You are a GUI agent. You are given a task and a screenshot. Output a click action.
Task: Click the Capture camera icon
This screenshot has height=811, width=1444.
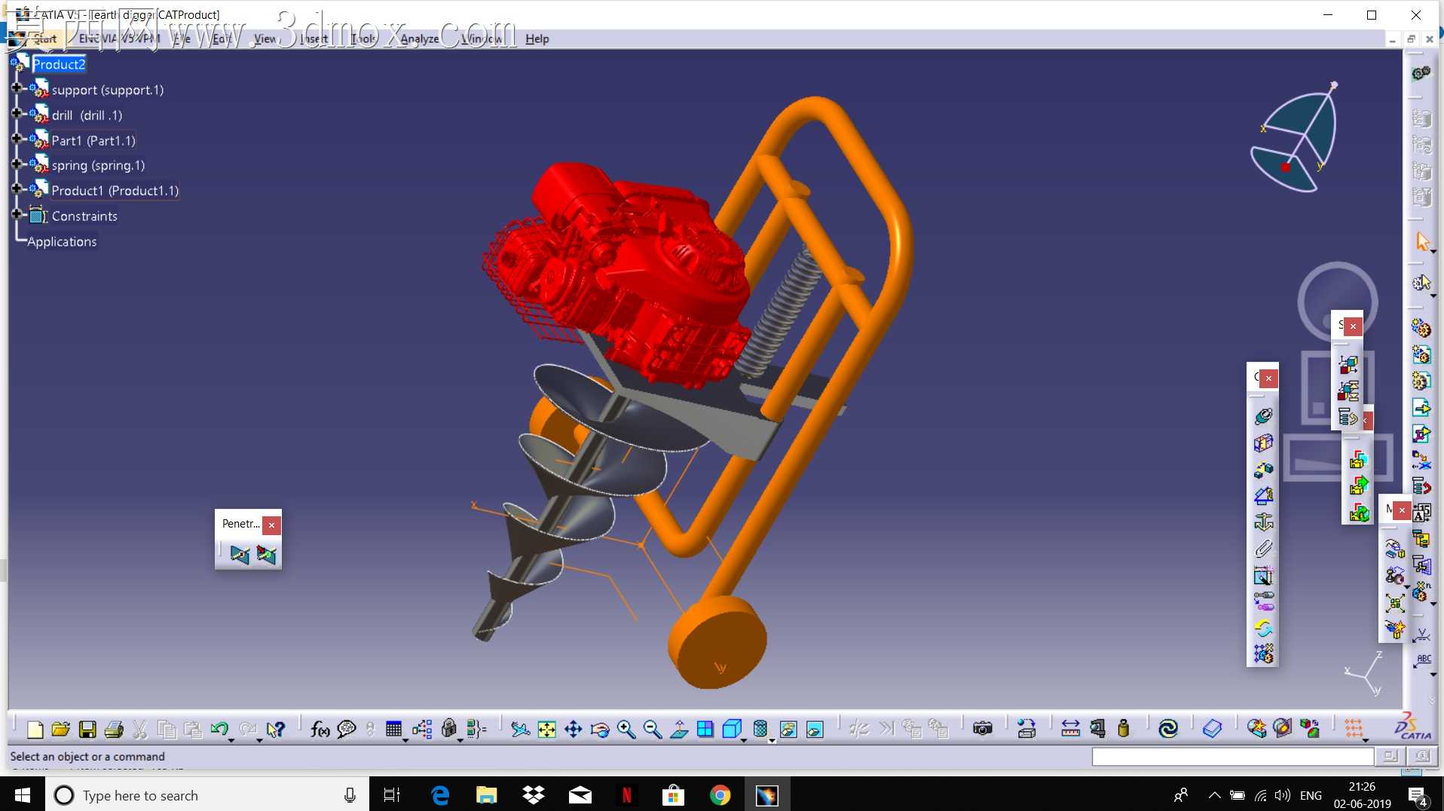[982, 729]
